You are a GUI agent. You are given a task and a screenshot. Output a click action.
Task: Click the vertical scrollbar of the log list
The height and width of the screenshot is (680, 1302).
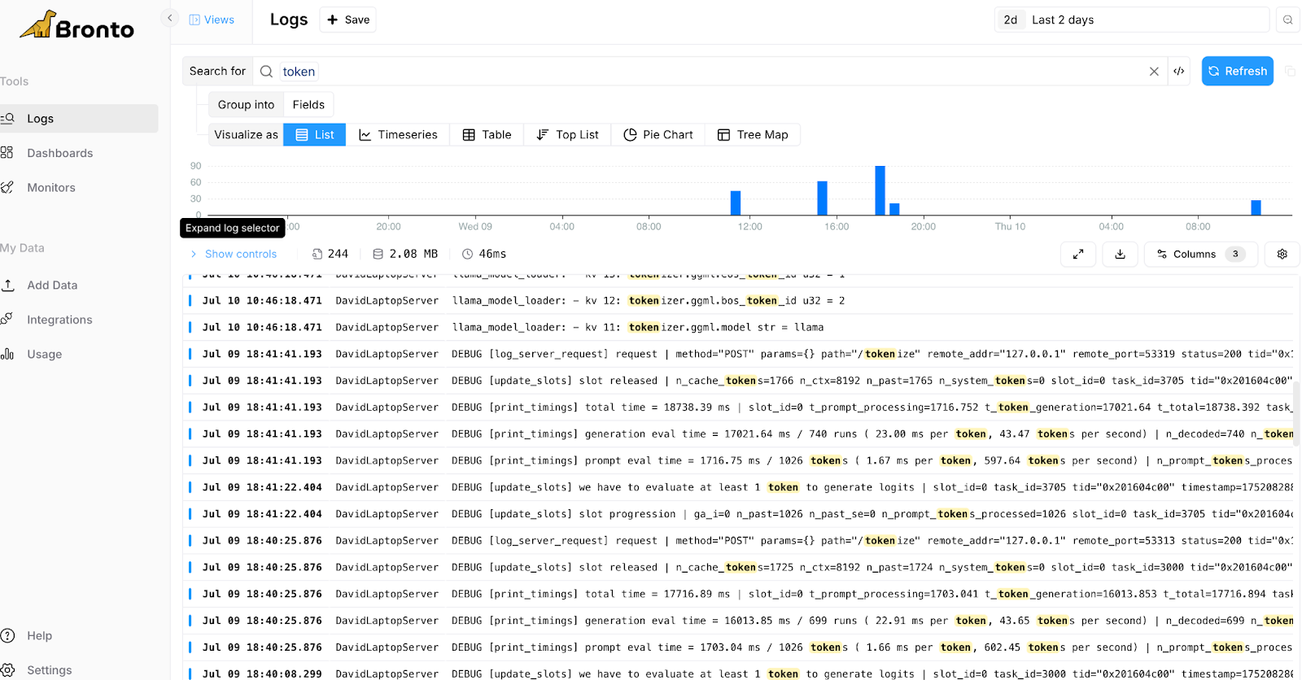pyautogui.click(x=1296, y=413)
